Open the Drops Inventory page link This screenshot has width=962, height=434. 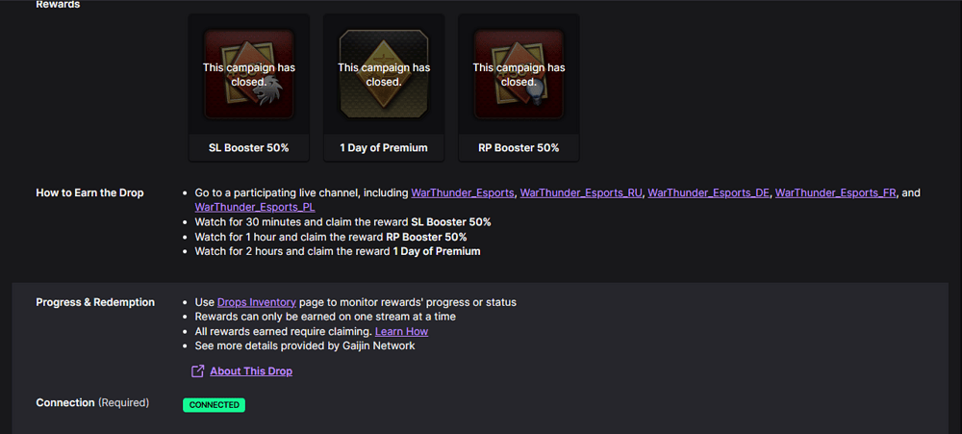(257, 302)
